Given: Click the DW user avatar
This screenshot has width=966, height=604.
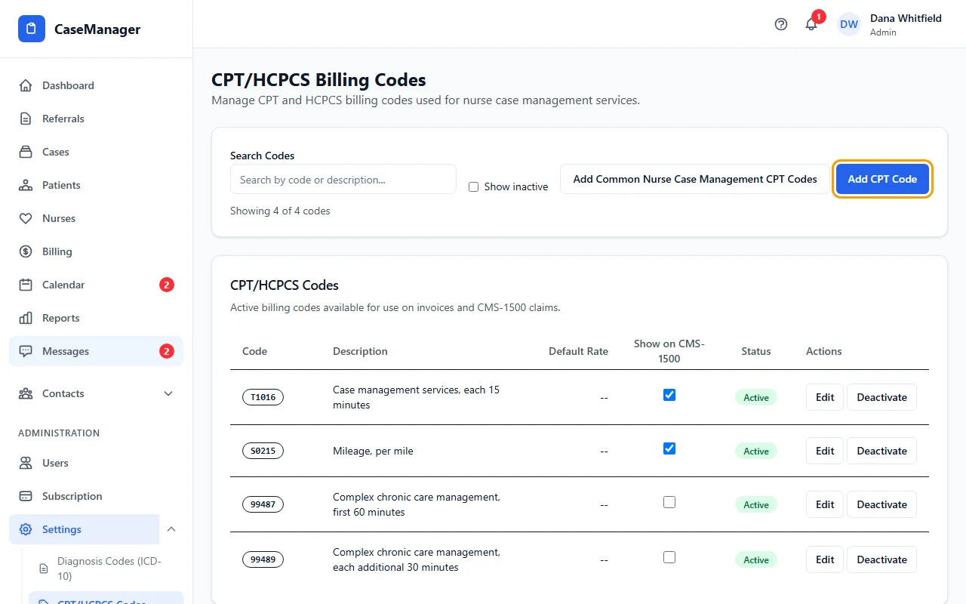Looking at the screenshot, I should (x=849, y=24).
